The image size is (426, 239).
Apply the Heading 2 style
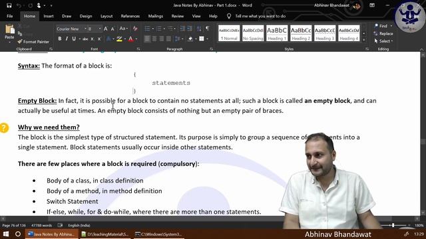(301, 33)
